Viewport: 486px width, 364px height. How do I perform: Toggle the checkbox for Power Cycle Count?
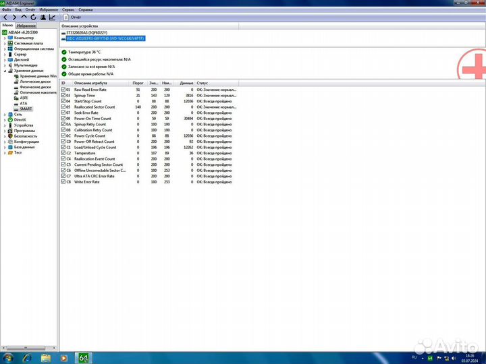point(63,136)
